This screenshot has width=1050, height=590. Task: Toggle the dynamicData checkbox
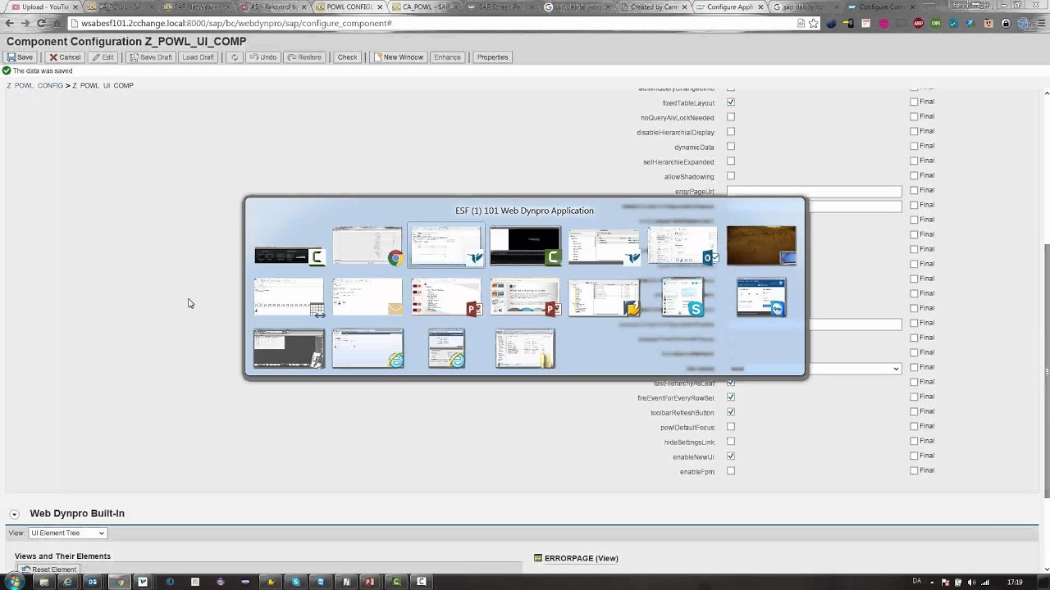731,147
